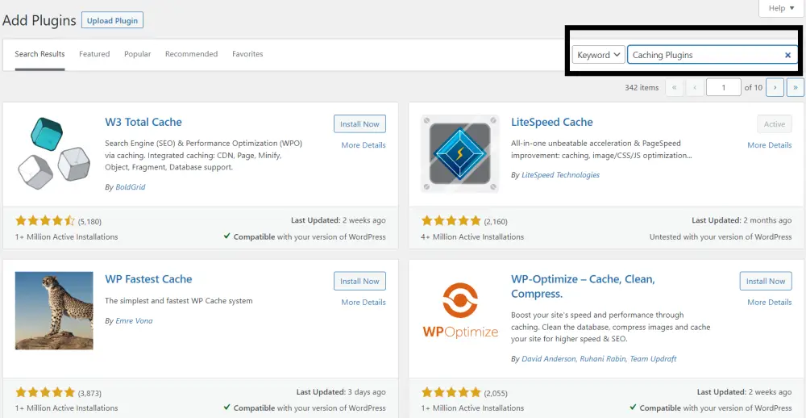Image resolution: width=806 pixels, height=418 pixels.
Task: Click the W3 Total Cache star rating
Action: tap(45, 221)
